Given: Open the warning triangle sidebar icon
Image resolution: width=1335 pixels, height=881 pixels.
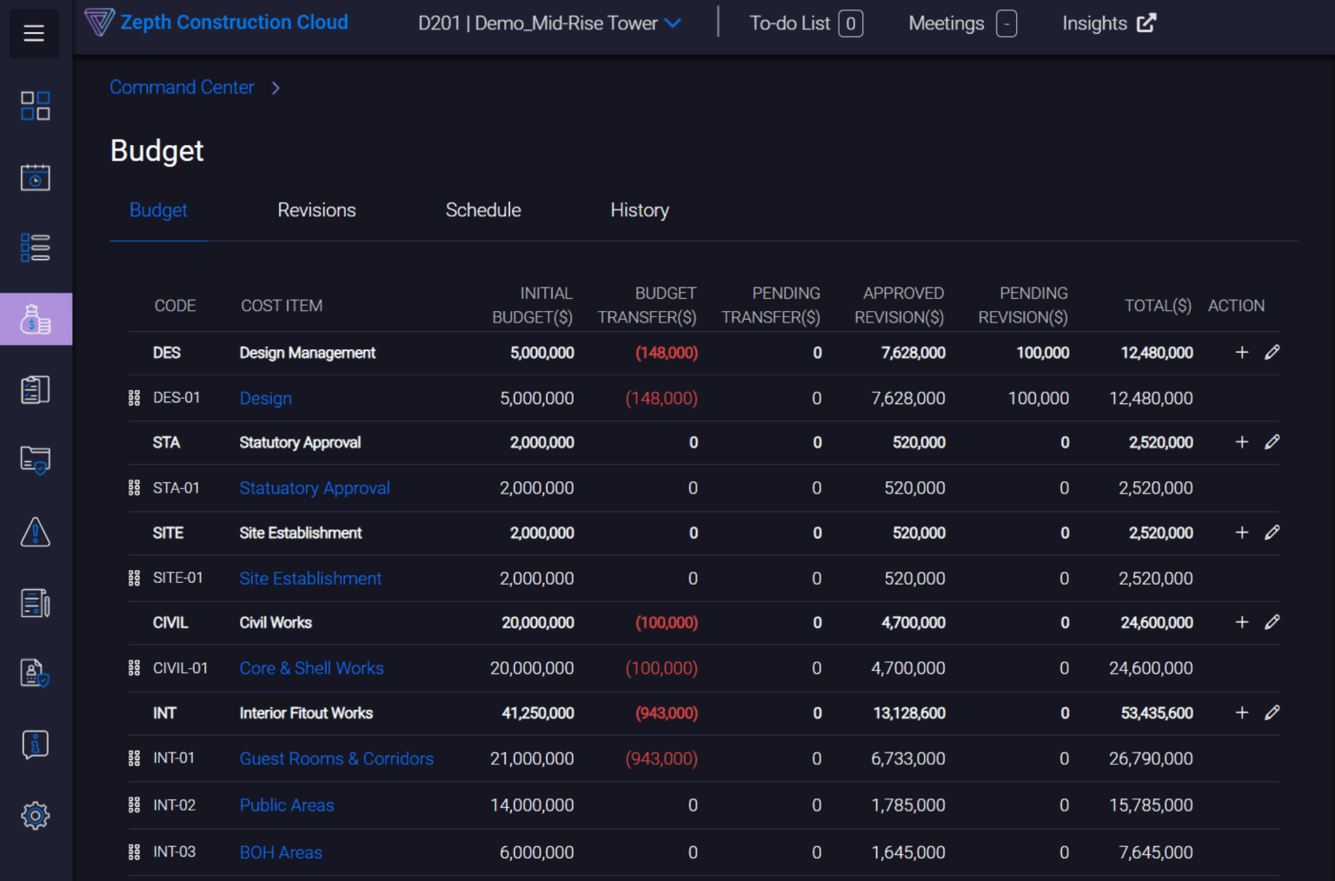Looking at the screenshot, I should click(x=36, y=532).
